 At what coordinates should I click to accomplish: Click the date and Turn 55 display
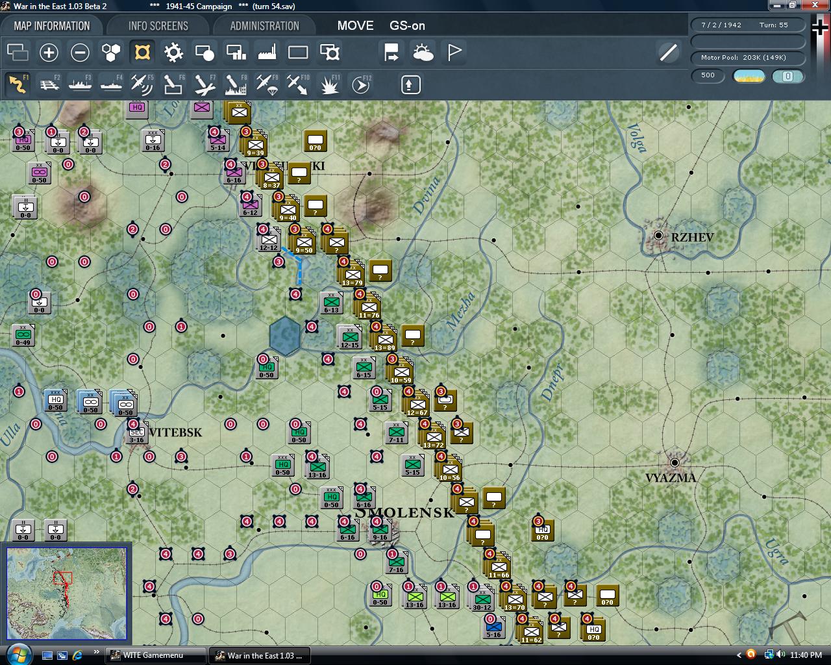click(748, 25)
